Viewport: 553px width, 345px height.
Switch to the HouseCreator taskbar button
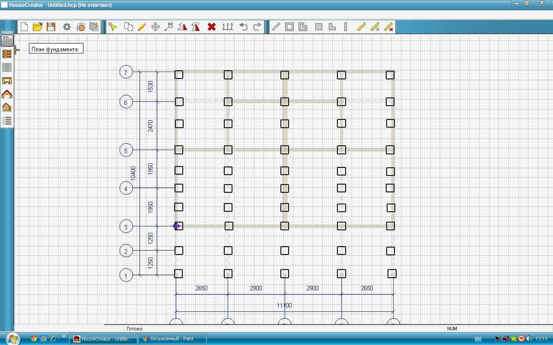[x=103, y=339]
